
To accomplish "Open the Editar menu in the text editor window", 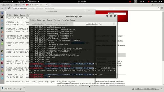I will click(x=16, y=15).
